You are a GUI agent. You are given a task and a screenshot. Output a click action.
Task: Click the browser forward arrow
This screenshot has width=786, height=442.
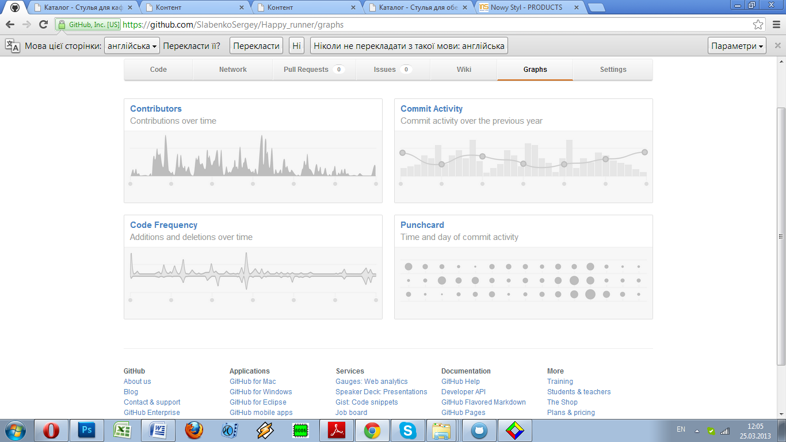26,25
